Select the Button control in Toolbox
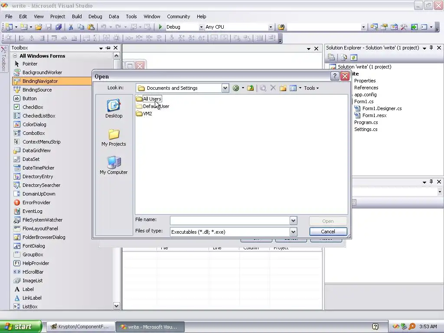 [29, 98]
